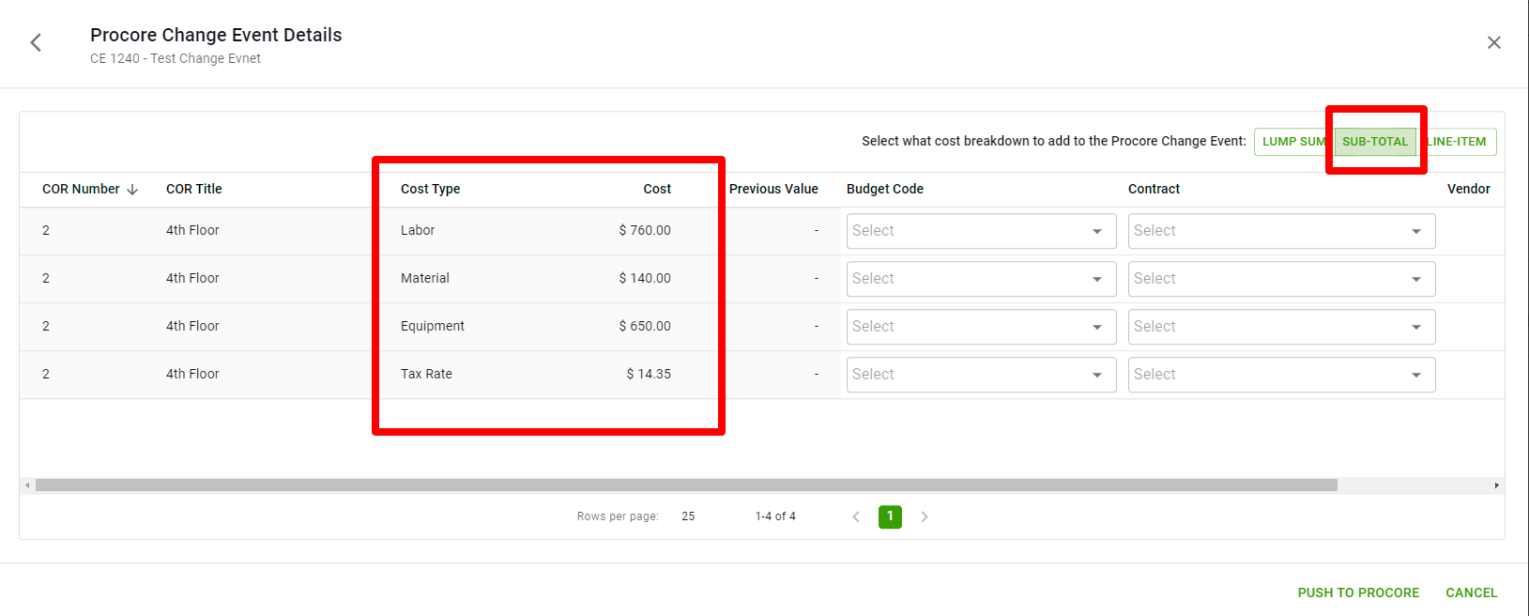Select Sub-Total cost breakdown
1529x616 pixels.
(x=1374, y=142)
